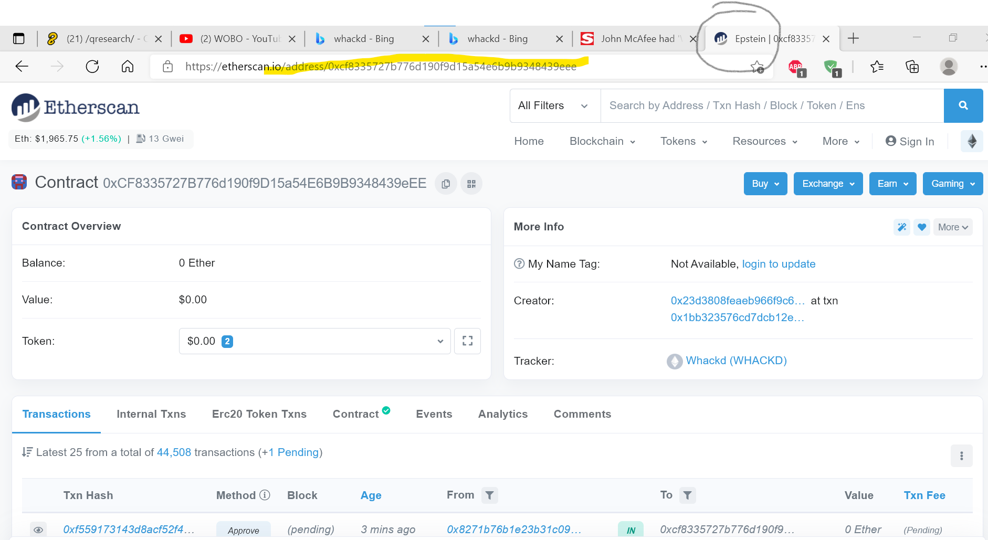
Task: Open the Buy dropdown button
Action: [x=765, y=184]
